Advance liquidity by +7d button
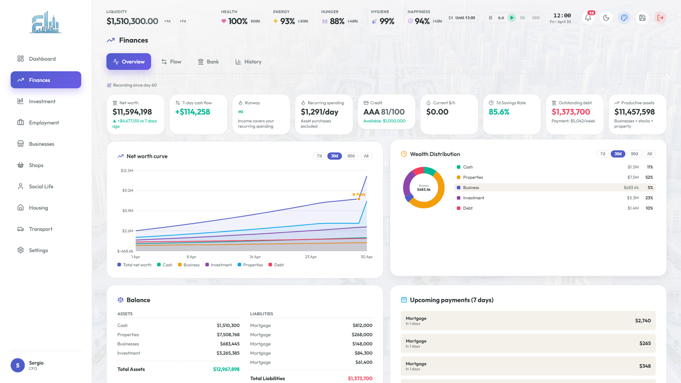Image resolution: width=681 pixels, height=383 pixels. [x=183, y=21]
